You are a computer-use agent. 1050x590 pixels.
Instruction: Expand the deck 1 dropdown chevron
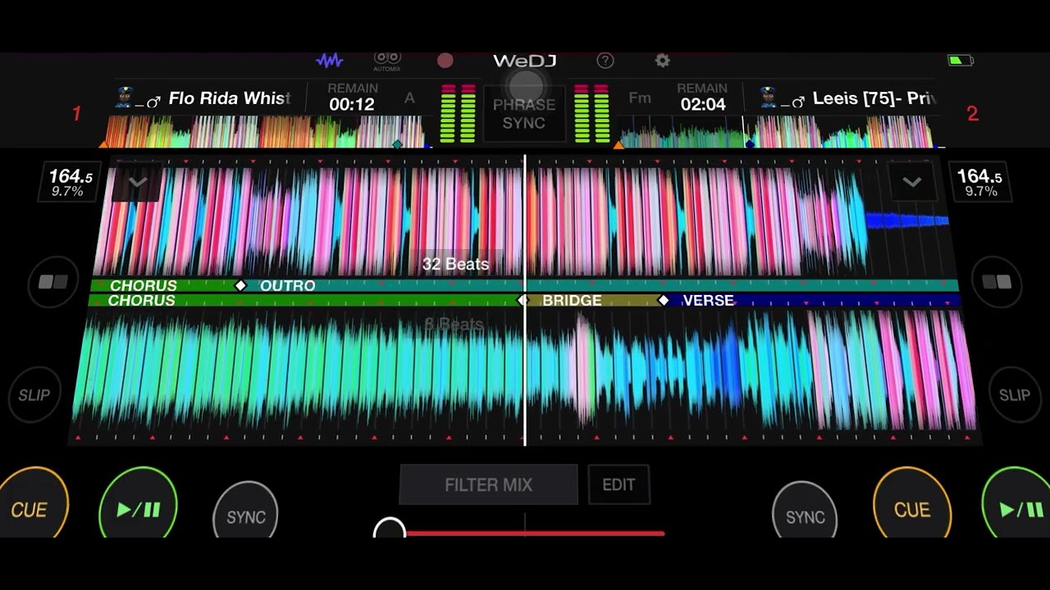click(x=137, y=182)
